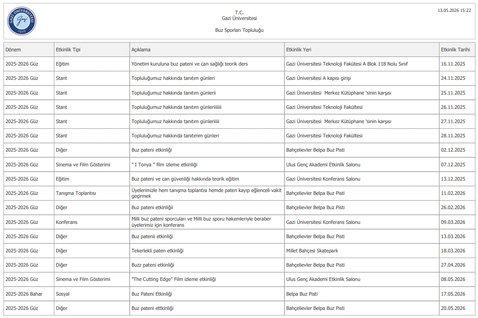Select the Açıklama column header
This screenshot has width=478, height=318.
pos(207,49)
